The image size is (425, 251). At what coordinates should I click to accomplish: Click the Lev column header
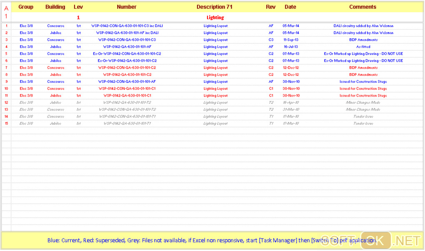[x=78, y=7]
